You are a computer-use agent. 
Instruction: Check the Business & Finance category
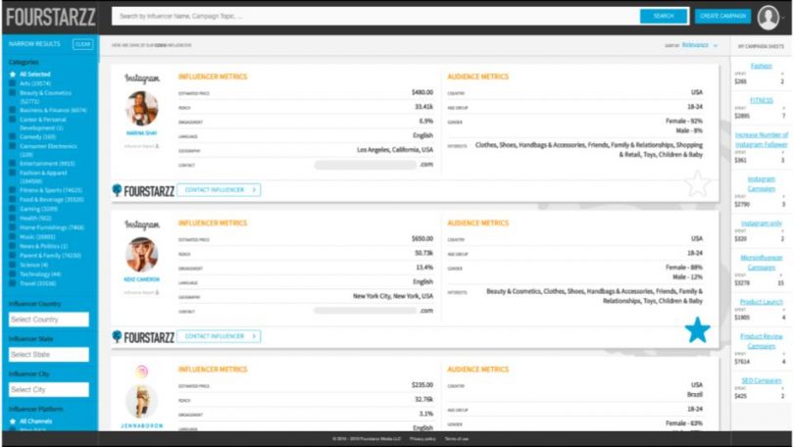click(13, 111)
